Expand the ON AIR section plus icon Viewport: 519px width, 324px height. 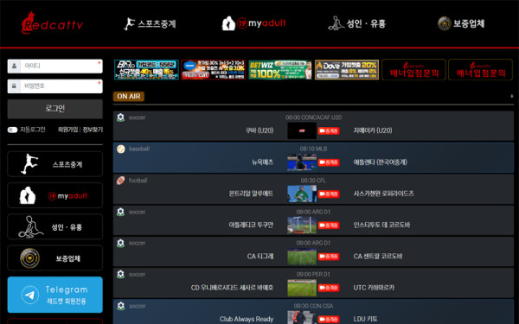point(511,97)
